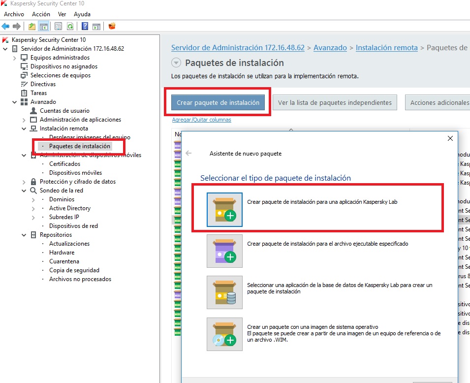Expand the Equipos administrados node

14,58
